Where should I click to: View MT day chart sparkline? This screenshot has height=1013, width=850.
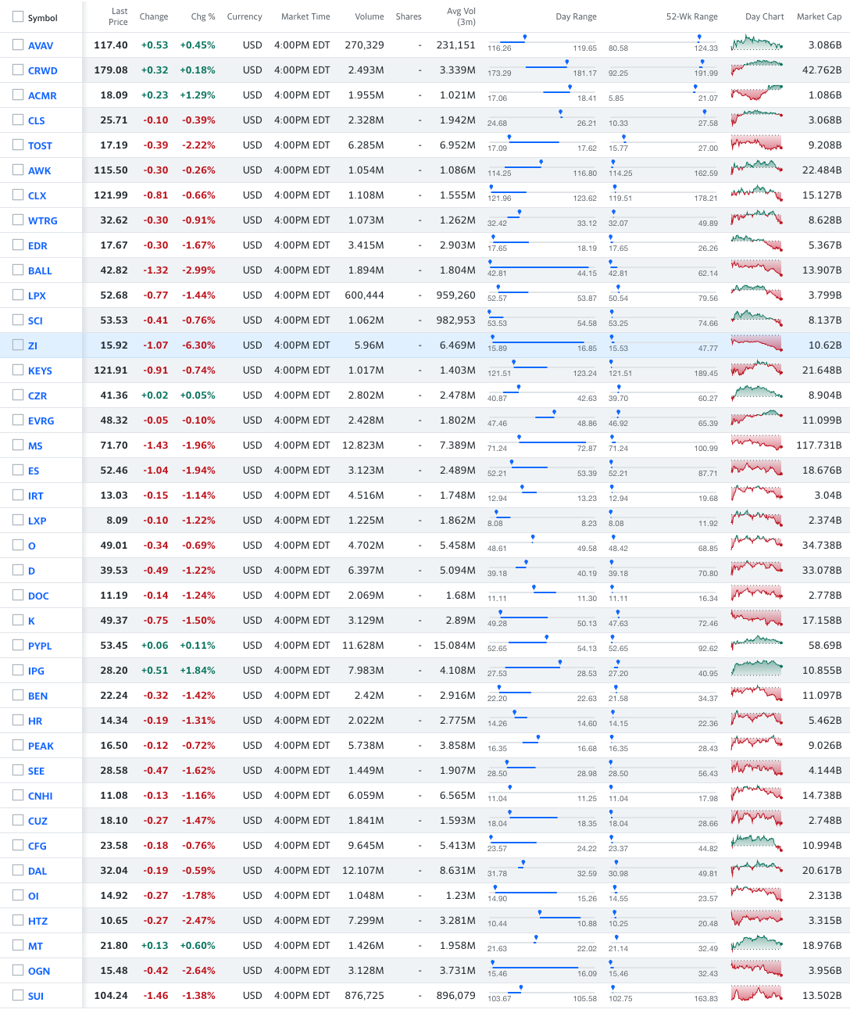(x=757, y=943)
